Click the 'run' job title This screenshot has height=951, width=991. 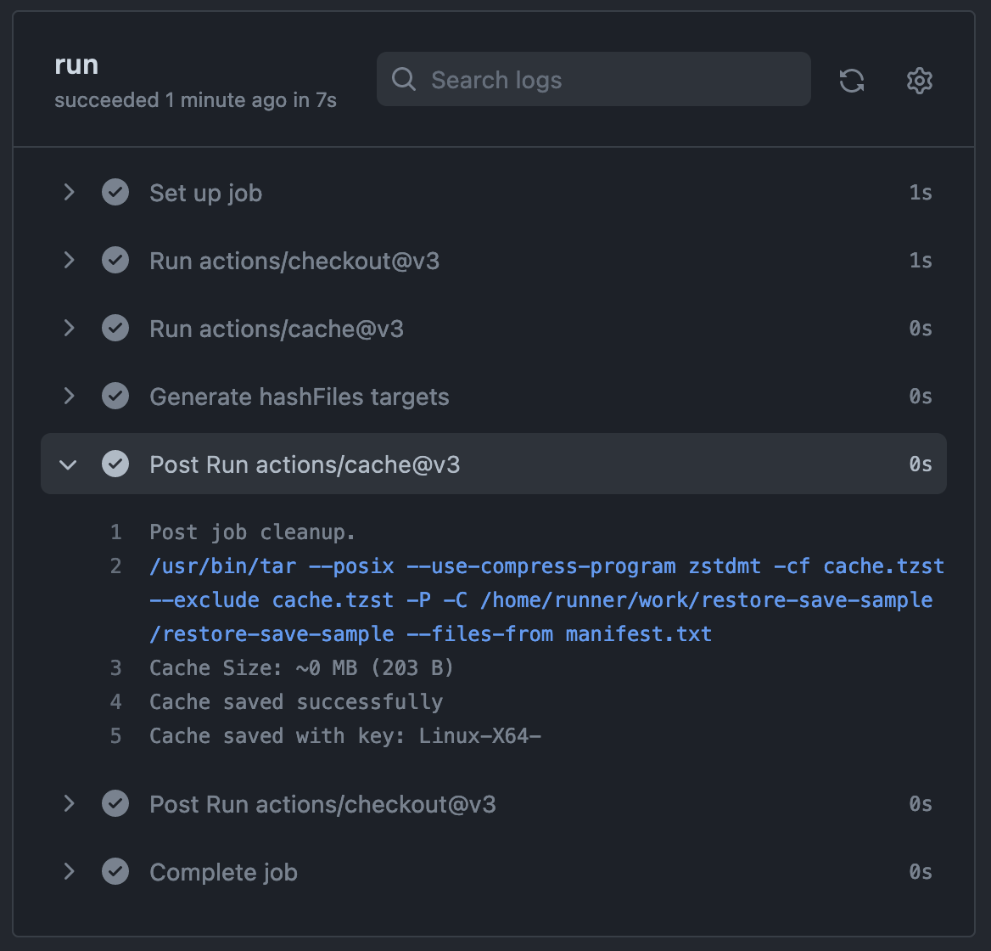coord(76,65)
